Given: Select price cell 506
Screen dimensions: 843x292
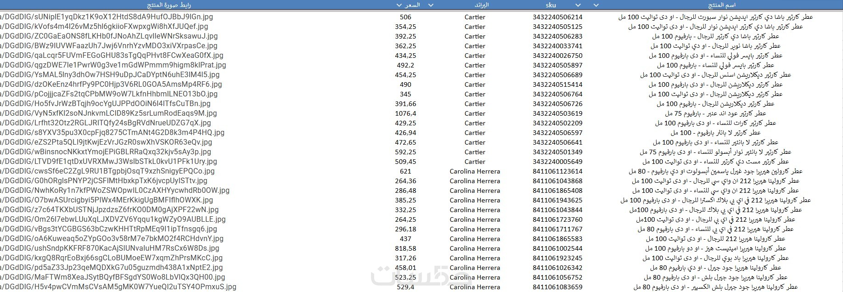Looking at the screenshot, I should (x=405, y=17).
